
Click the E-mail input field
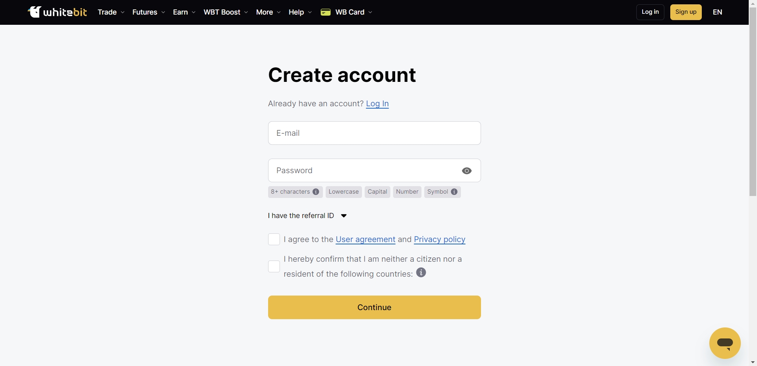click(374, 133)
